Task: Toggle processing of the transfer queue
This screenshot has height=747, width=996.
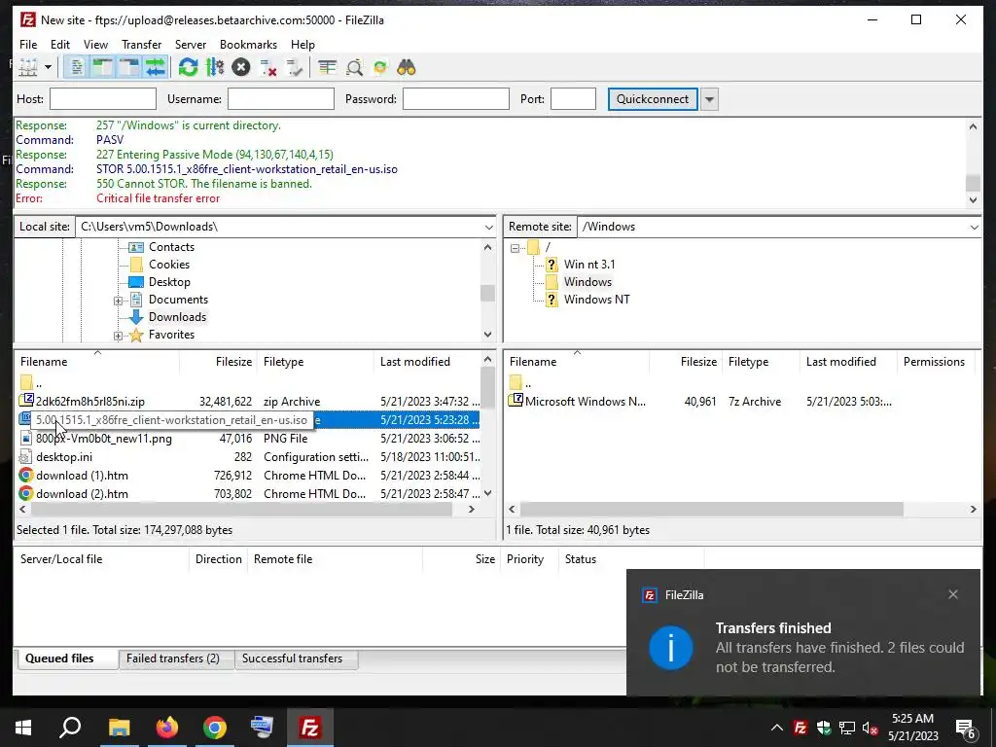Action: (x=215, y=67)
